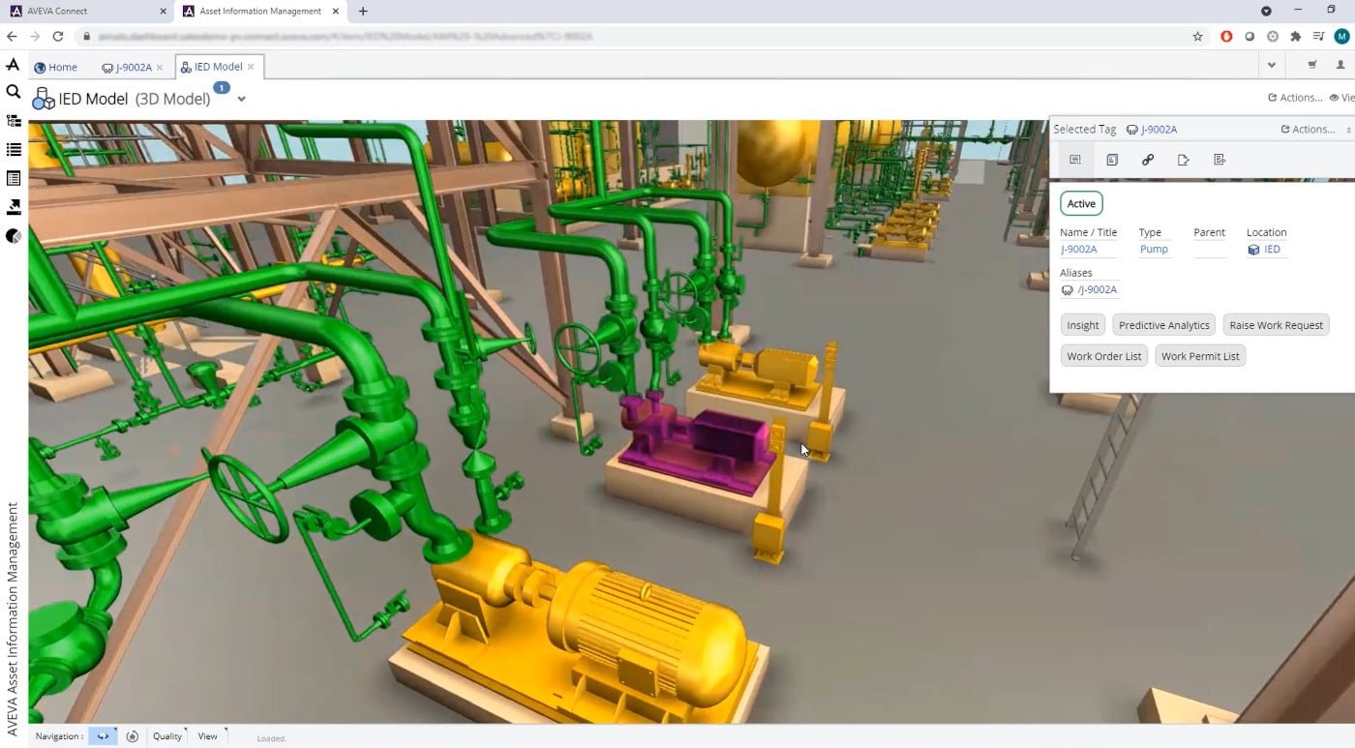
Task: Click the Predictive Analytics button
Action: 1164,325
